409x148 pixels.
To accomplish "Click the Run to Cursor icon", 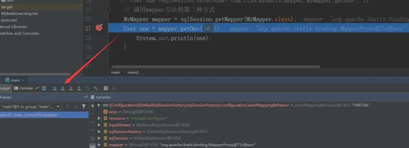I will (95, 88).
